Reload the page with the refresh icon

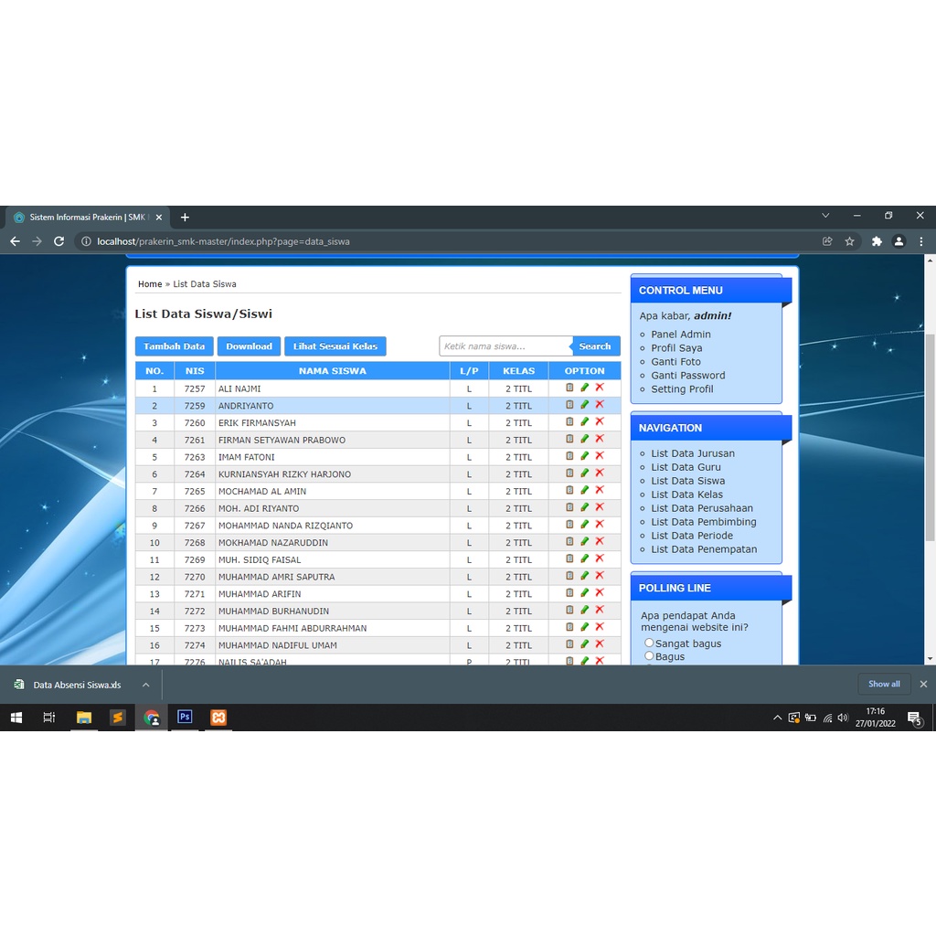58,241
